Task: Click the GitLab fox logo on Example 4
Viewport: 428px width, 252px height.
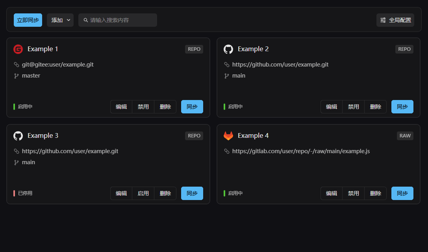Action: click(228, 136)
